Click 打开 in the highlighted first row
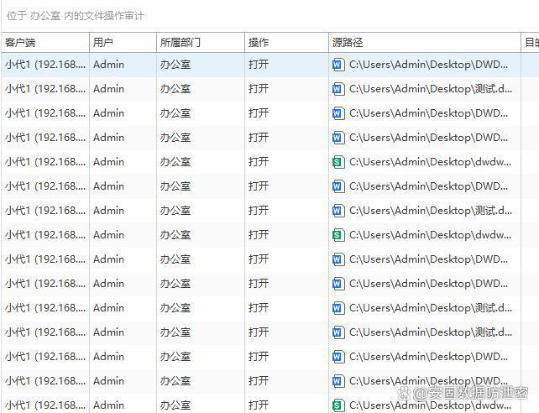 point(259,65)
